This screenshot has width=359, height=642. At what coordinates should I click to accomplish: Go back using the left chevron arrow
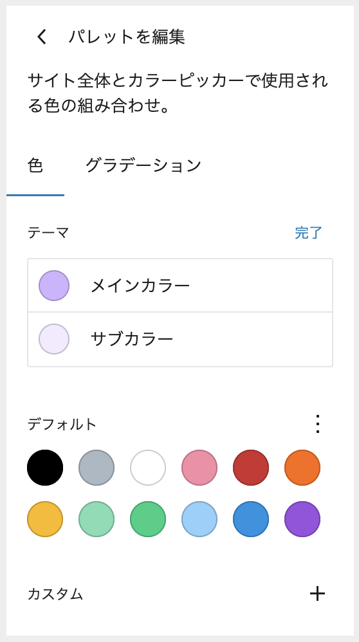(42, 37)
